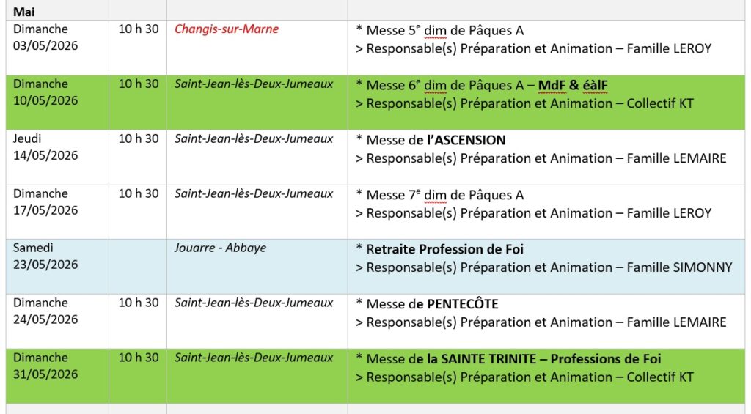Select the Samedi 23/05/2026 date cell
Image resolution: width=751 pixels, height=414 pixels.
[x=45, y=256]
